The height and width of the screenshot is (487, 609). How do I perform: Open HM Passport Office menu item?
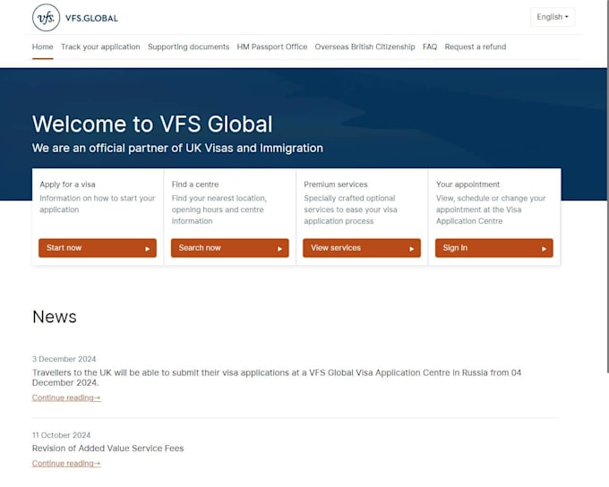(272, 47)
